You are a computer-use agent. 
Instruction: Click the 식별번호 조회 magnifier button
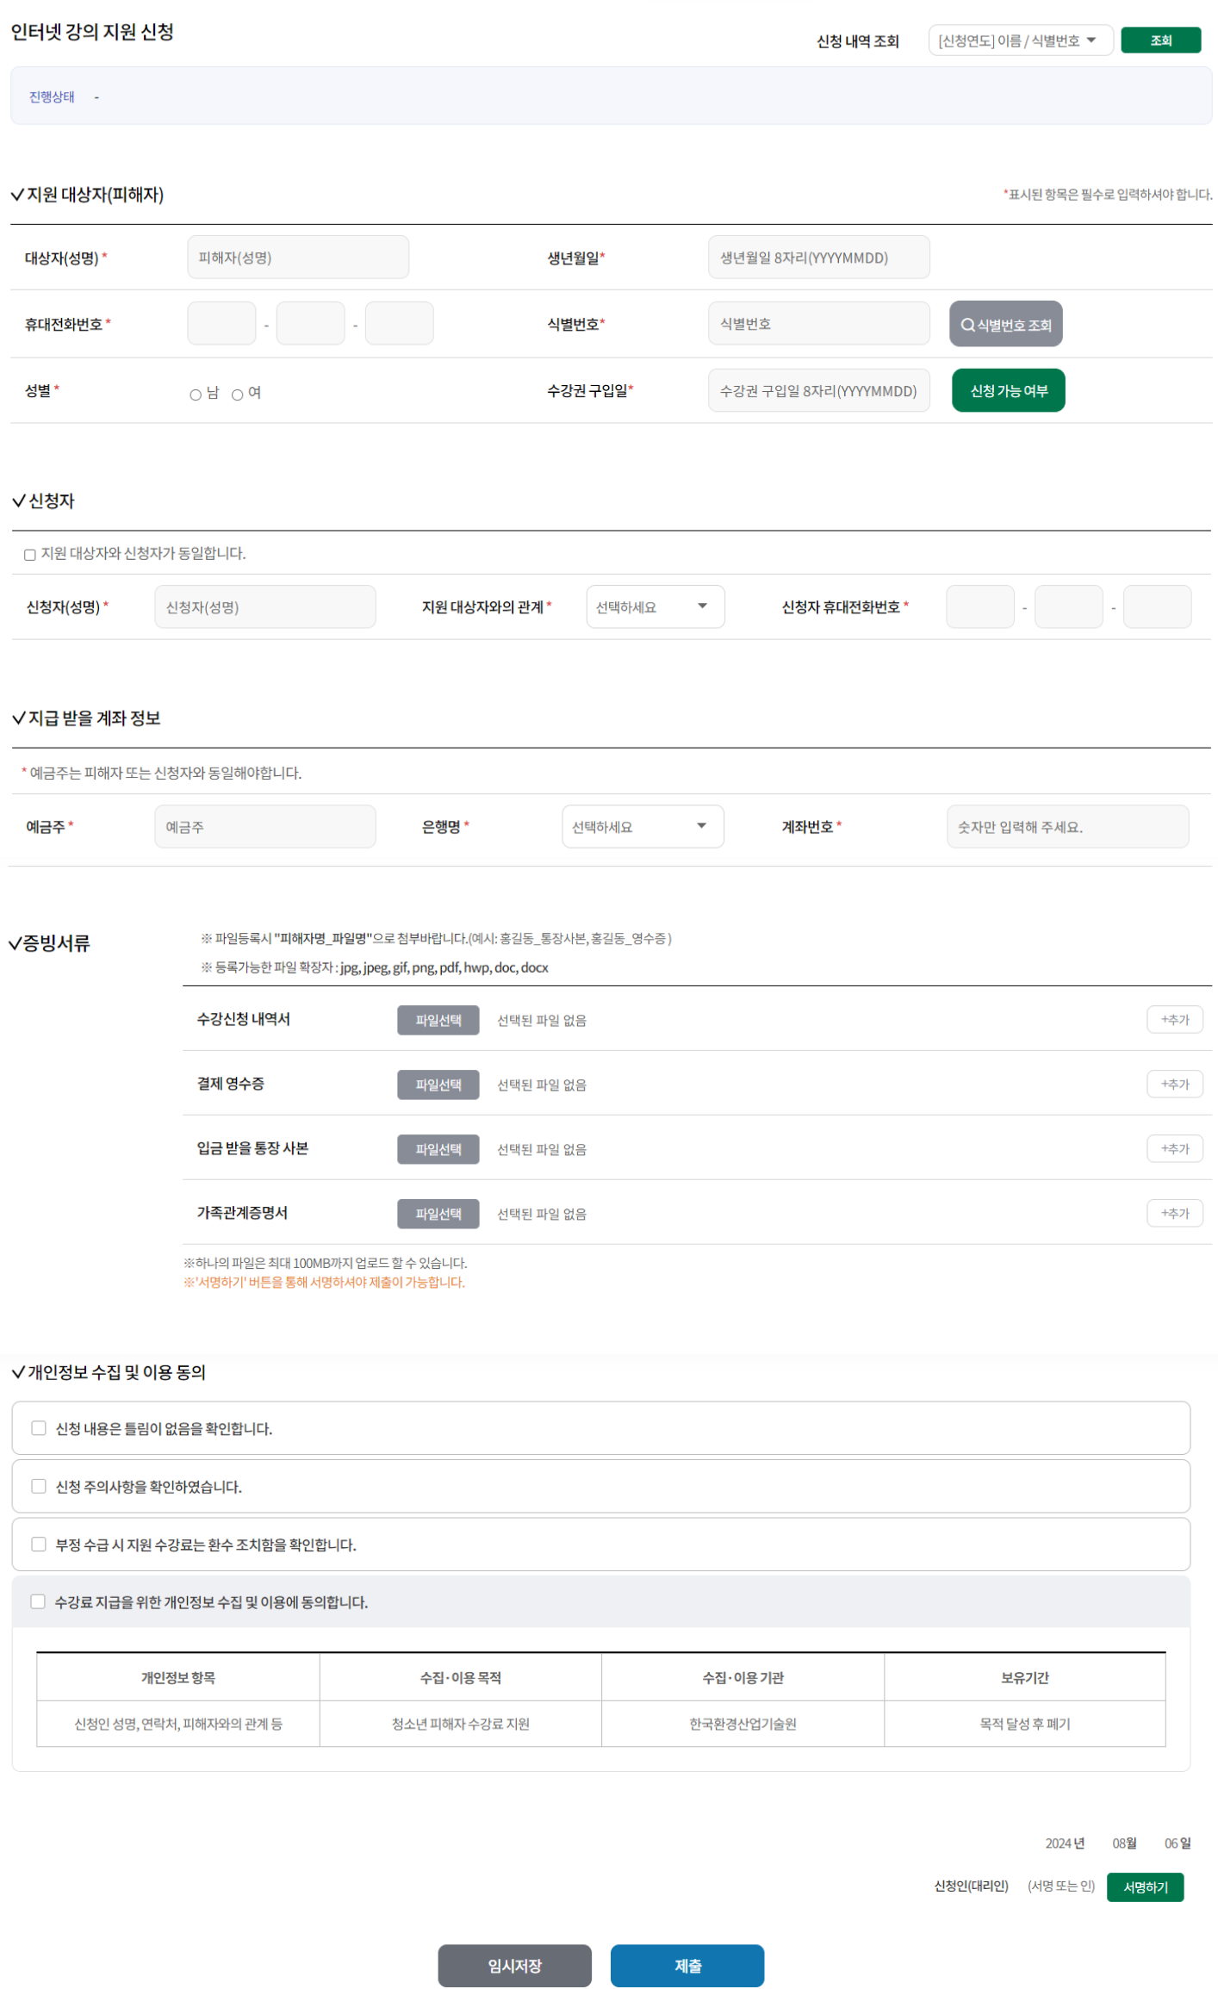[x=1005, y=325]
